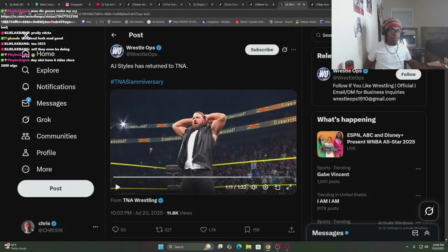This screenshot has height=252, width=448.
Task: Open Microsoft Store from taskbar
Action: (x=258, y=247)
